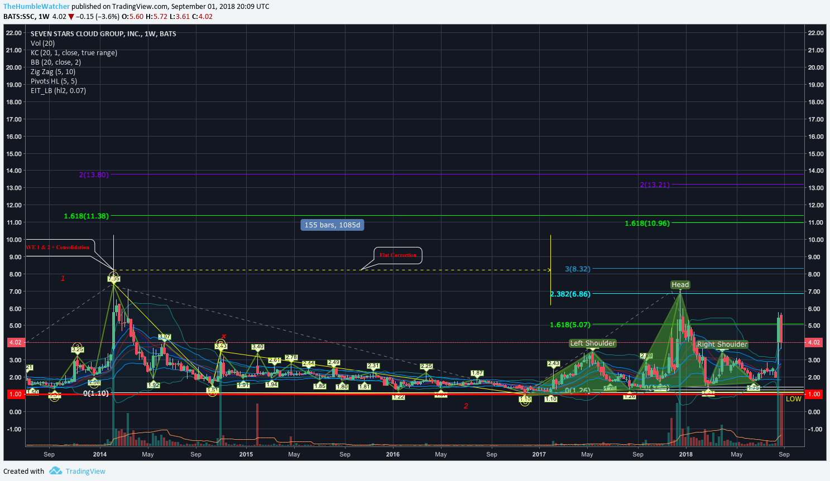Click the purple 2(13.80) Fibonacci level label
The height and width of the screenshot is (481, 830).
94,174
